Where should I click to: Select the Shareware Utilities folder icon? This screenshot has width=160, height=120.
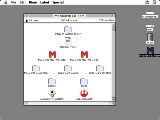point(100,68)
